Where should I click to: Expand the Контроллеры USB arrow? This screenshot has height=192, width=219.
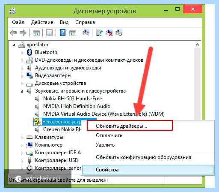pyautogui.click(x=22, y=161)
